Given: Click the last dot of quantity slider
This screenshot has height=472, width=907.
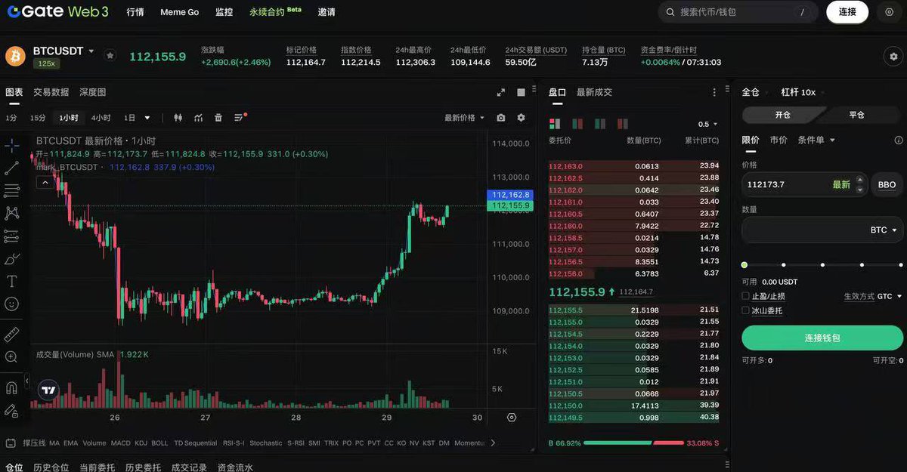Looking at the screenshot, I should pyautogui.click(x=901, y=265).
